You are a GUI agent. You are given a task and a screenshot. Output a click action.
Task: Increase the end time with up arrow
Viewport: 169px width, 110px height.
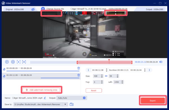[x=145, y=69]
